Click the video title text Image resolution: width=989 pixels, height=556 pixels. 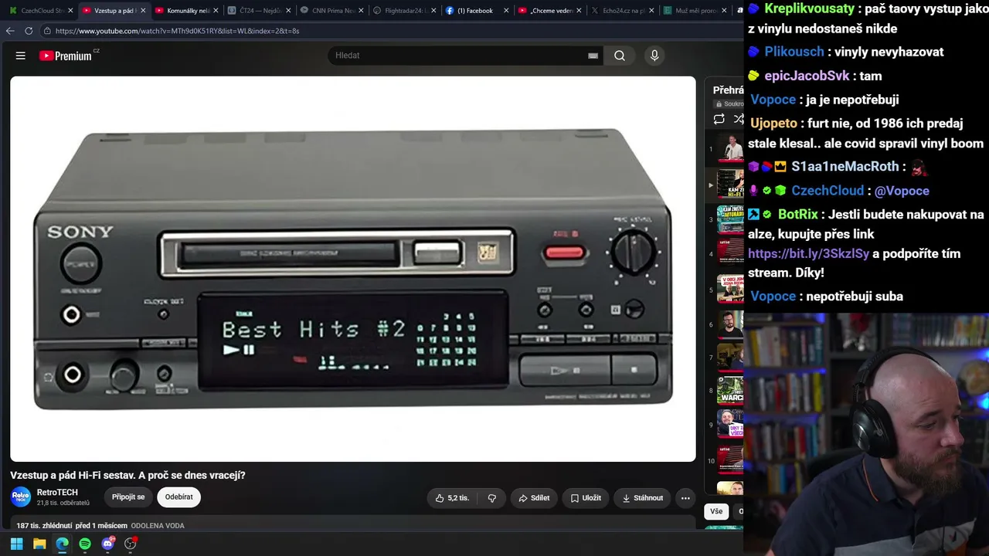click(127, 475)
